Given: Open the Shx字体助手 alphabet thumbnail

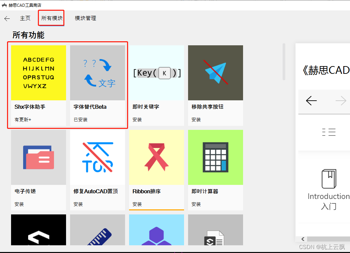Looking at the screenshot, I should click(x=39, y=73).
